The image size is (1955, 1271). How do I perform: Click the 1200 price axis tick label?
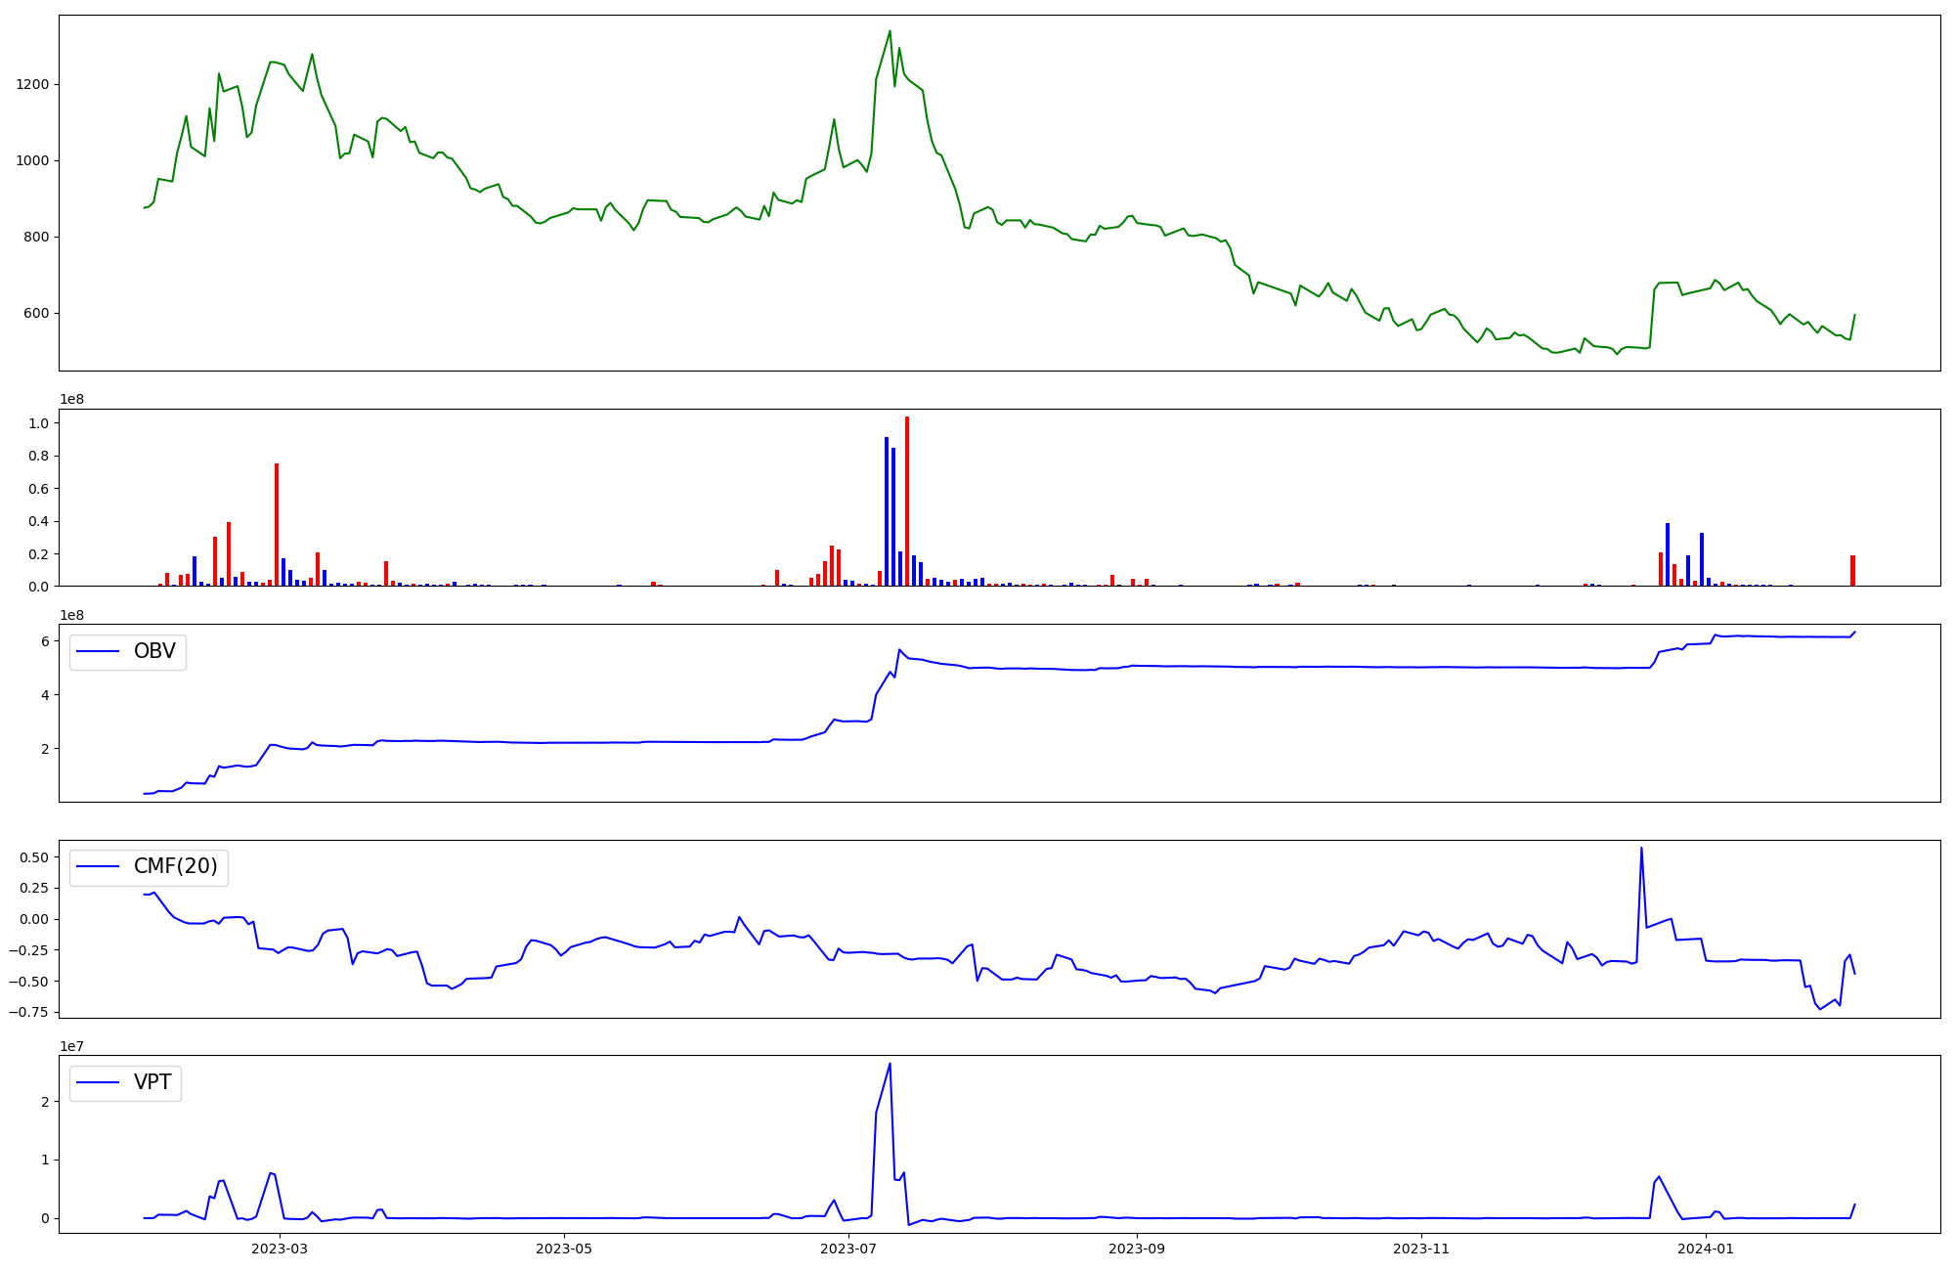point(32,85)
